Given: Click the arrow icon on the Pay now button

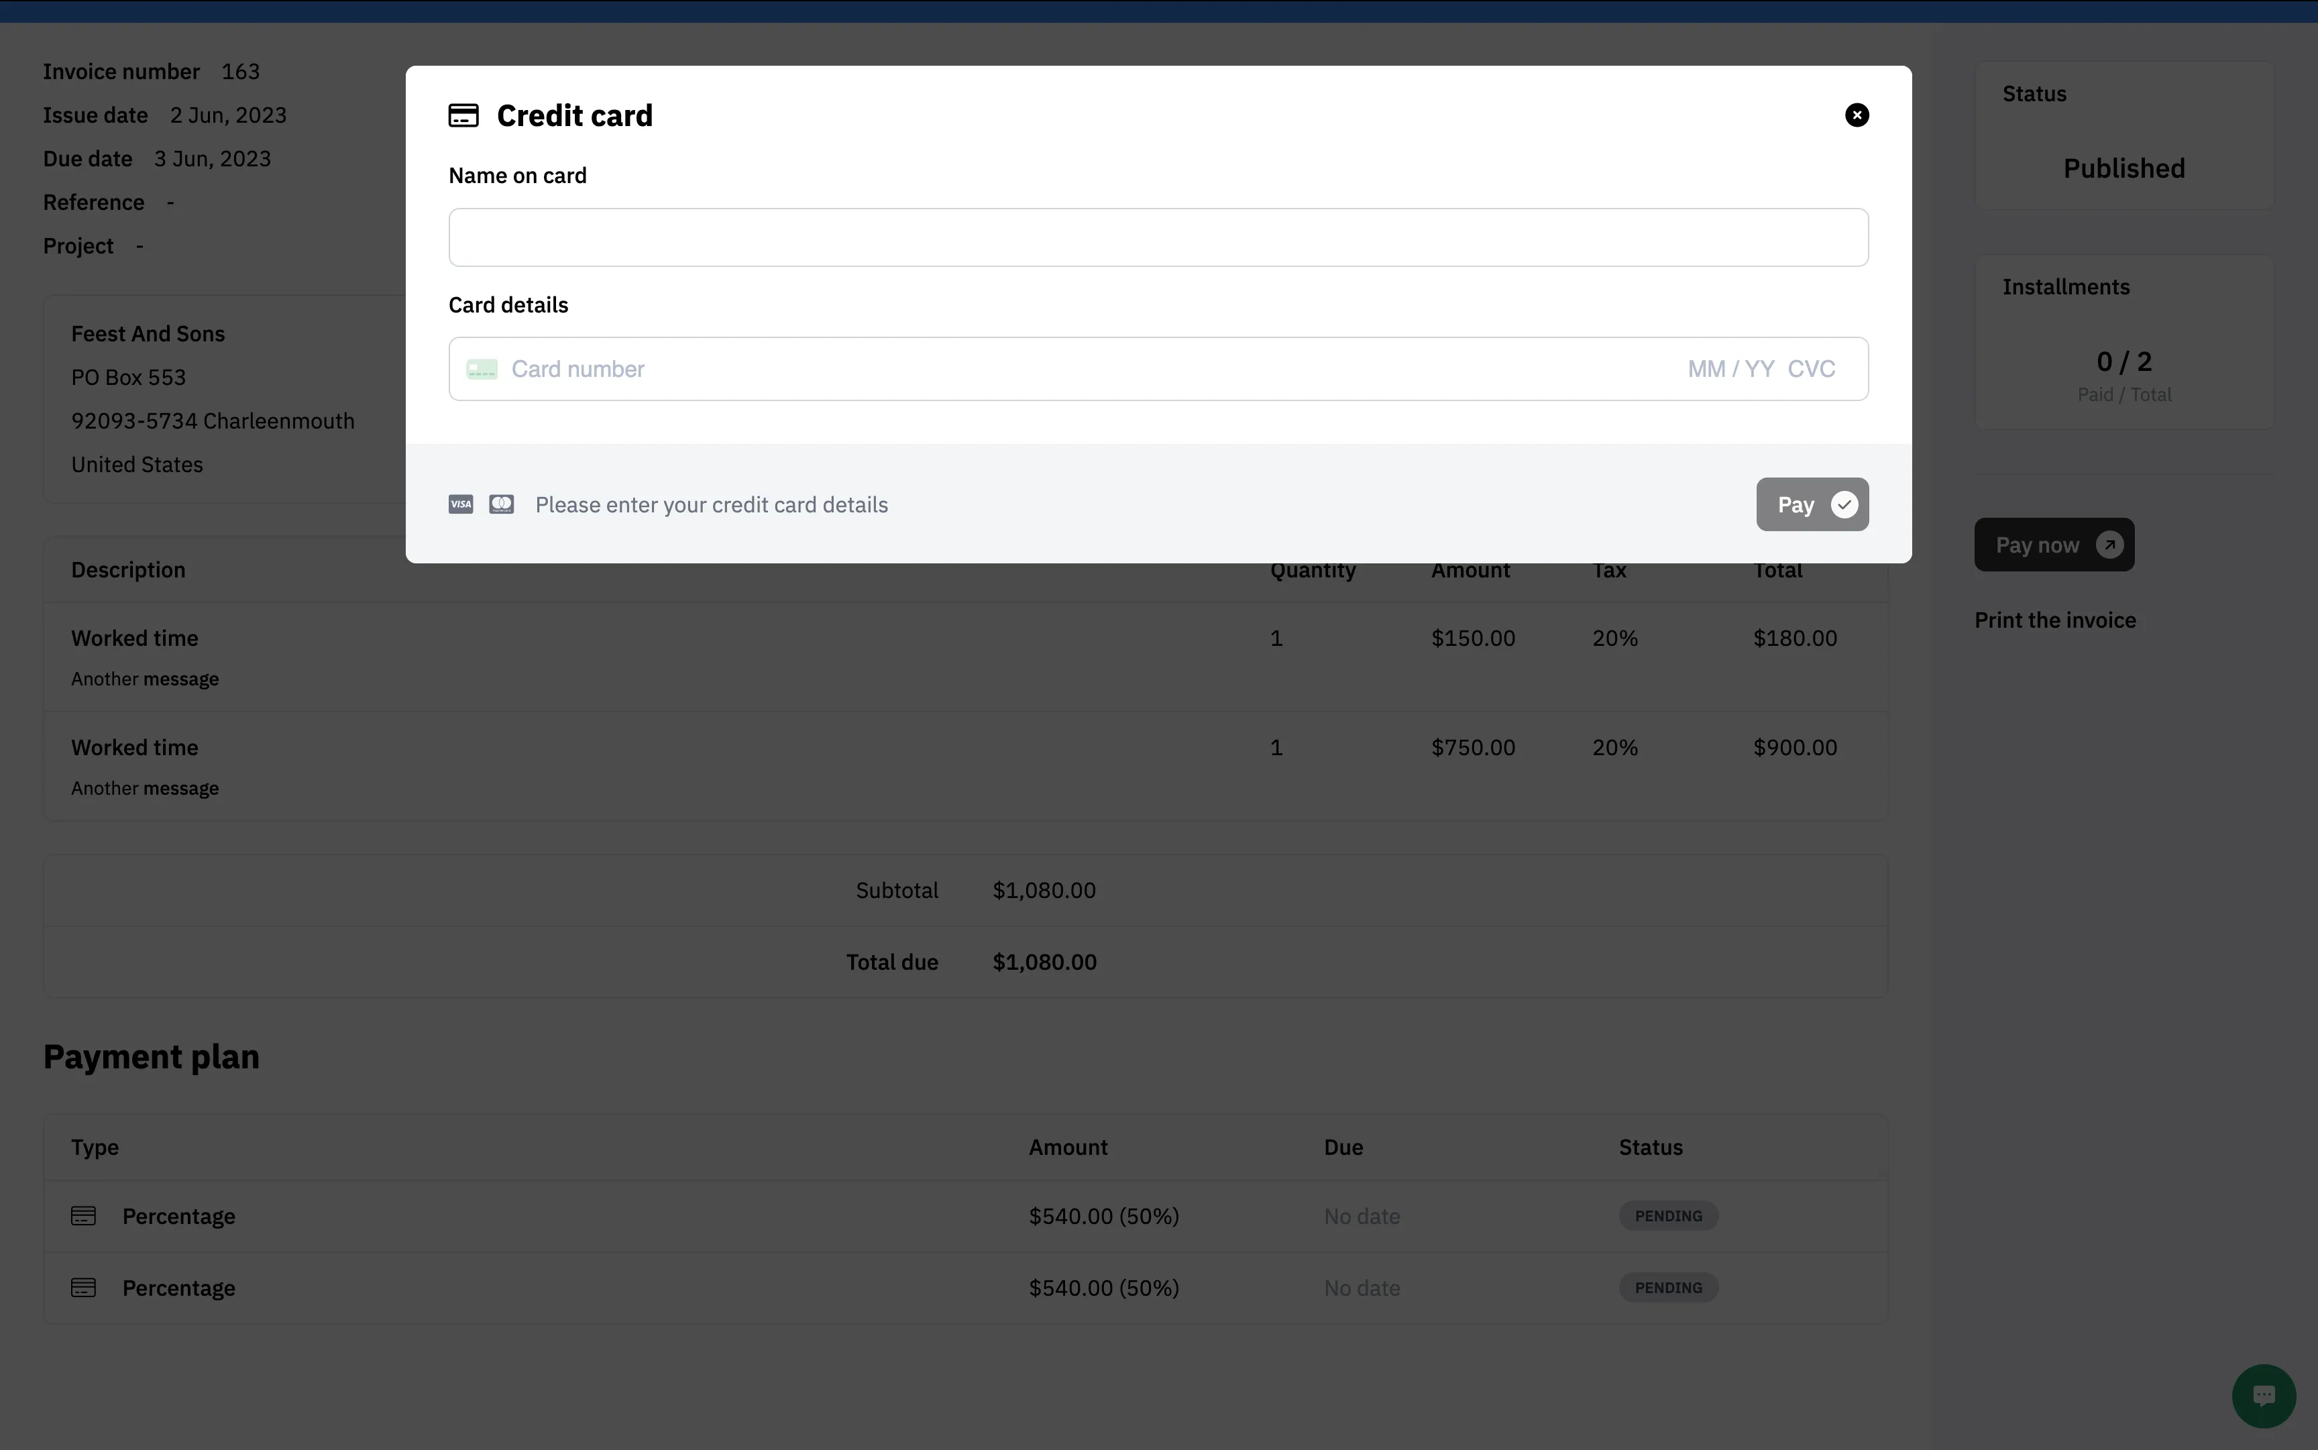Looking at the screenshot, I should [2109, 545].
